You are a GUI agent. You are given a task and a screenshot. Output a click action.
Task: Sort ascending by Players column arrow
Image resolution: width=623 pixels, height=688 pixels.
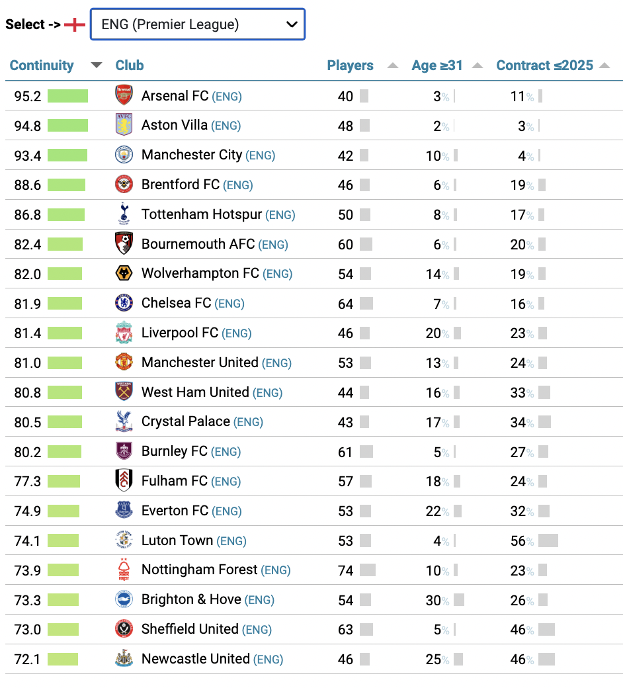pyautogui.click(x=393, y=65)
